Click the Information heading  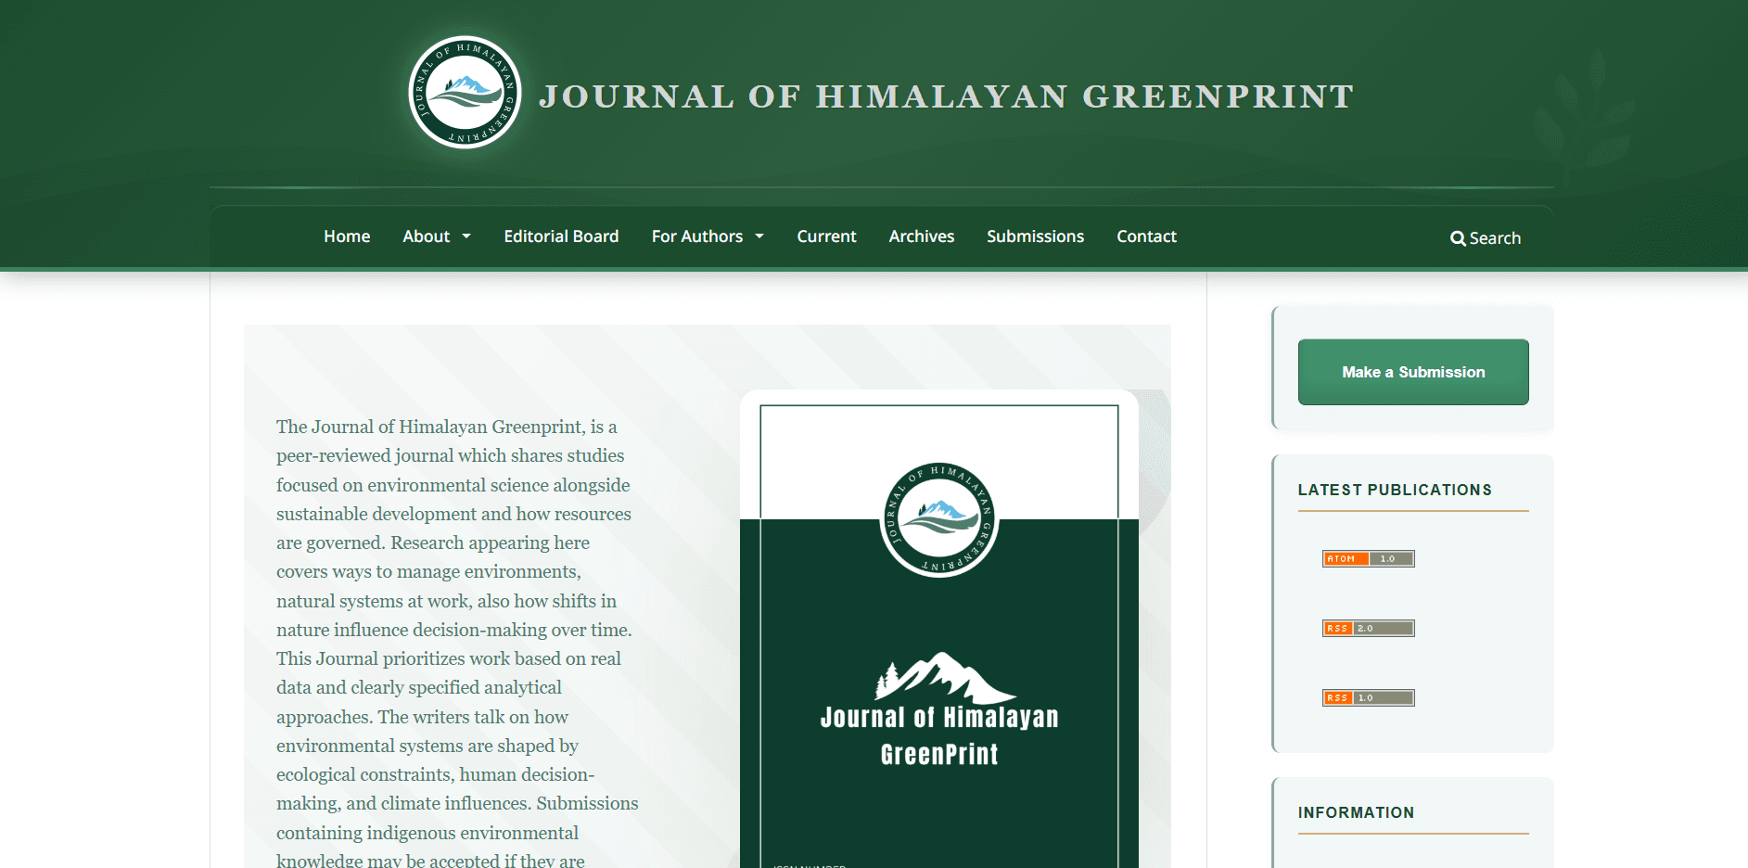tap(1356, 812)
